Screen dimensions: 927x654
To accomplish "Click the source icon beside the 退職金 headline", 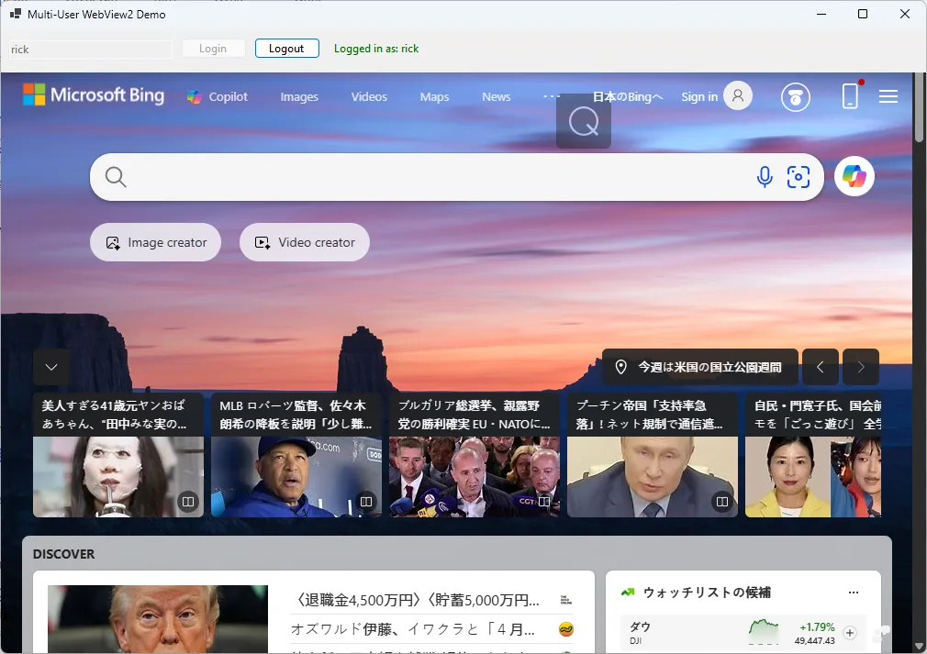I will pos(565,600).
